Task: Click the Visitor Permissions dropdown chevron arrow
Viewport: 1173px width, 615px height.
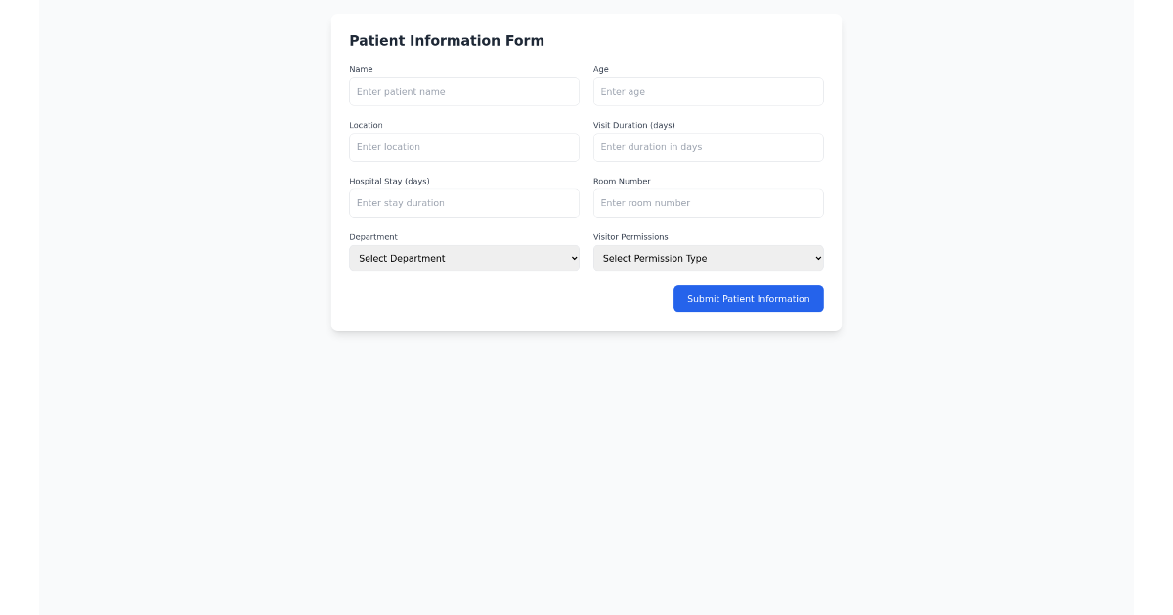Action: (x=816, y=258)
